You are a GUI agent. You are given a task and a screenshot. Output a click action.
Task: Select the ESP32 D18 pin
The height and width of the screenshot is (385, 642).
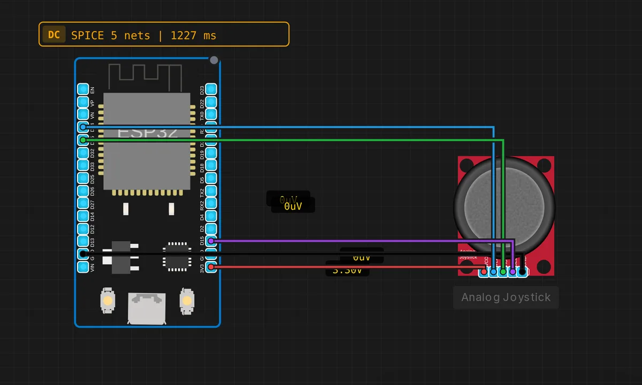pos(211,166)
